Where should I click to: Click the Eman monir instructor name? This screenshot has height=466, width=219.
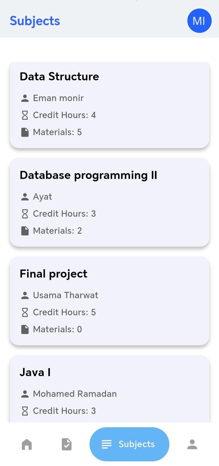click(58, 98)
